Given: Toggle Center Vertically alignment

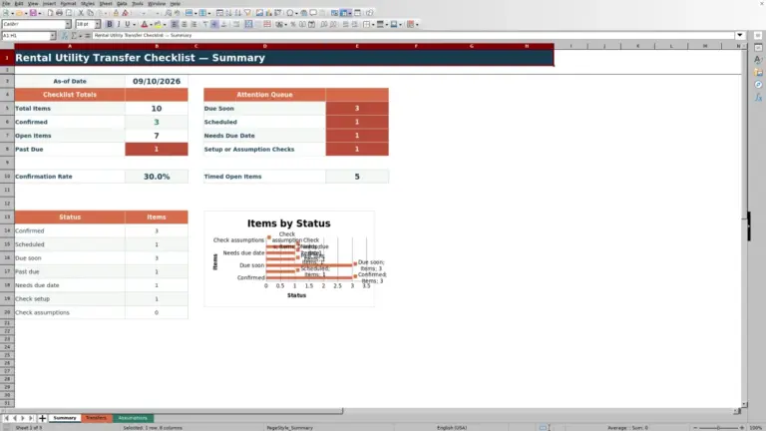Looking at the screenshot, I should (214, 24).
